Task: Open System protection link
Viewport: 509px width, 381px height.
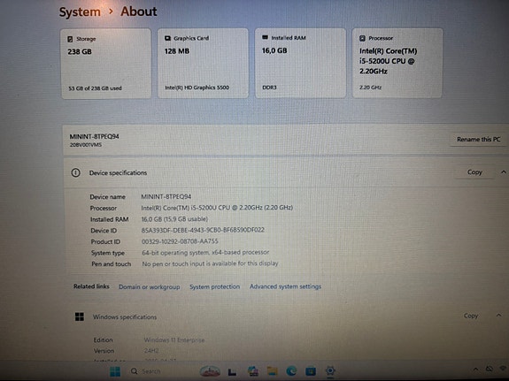Action: 214,286
